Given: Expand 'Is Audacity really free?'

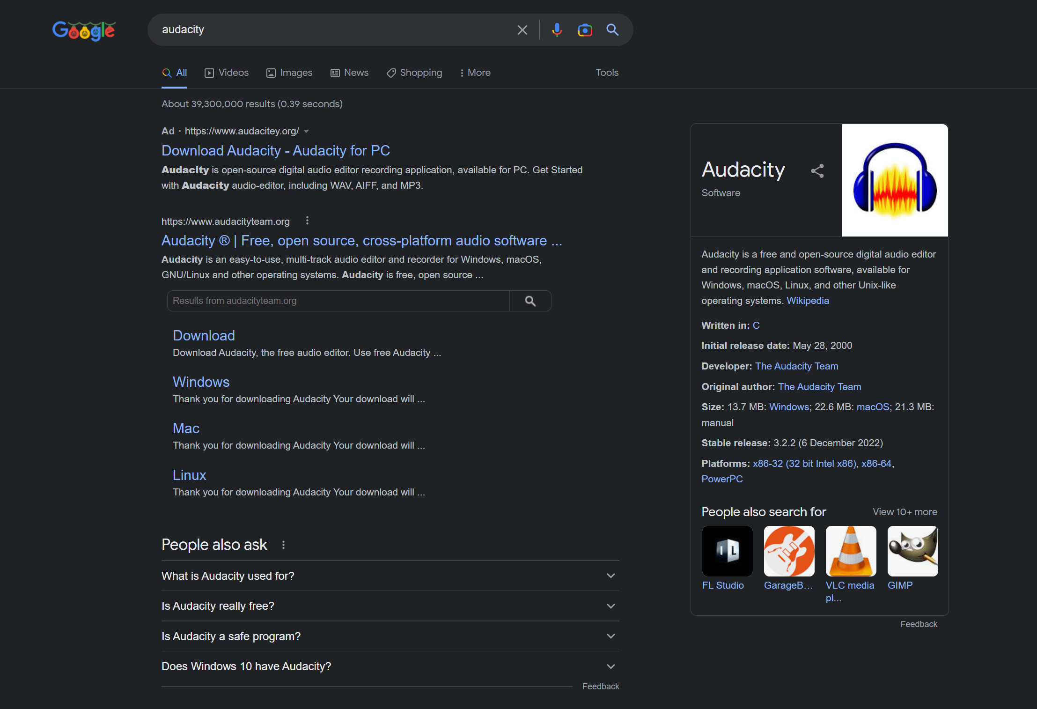Looking at the screenshot, I should coord(390,606).
